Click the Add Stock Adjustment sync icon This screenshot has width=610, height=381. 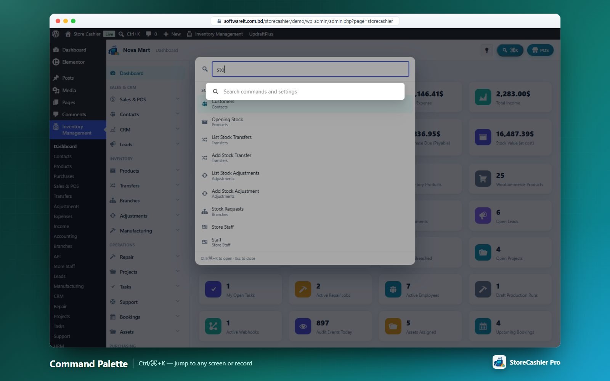click(205, 194)
